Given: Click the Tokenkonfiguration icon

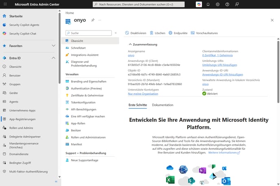Looking at the screenshot, I should pyautogui.click(x=67, y=102).
